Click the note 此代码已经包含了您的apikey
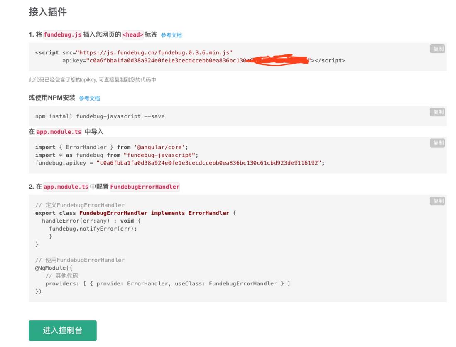 93,79
